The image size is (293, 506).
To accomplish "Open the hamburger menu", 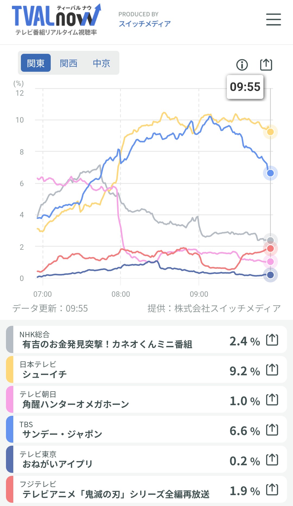I will click(x=273, y=20).
